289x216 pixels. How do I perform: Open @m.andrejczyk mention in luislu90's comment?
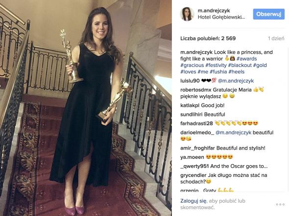click(x=236, y=81)
